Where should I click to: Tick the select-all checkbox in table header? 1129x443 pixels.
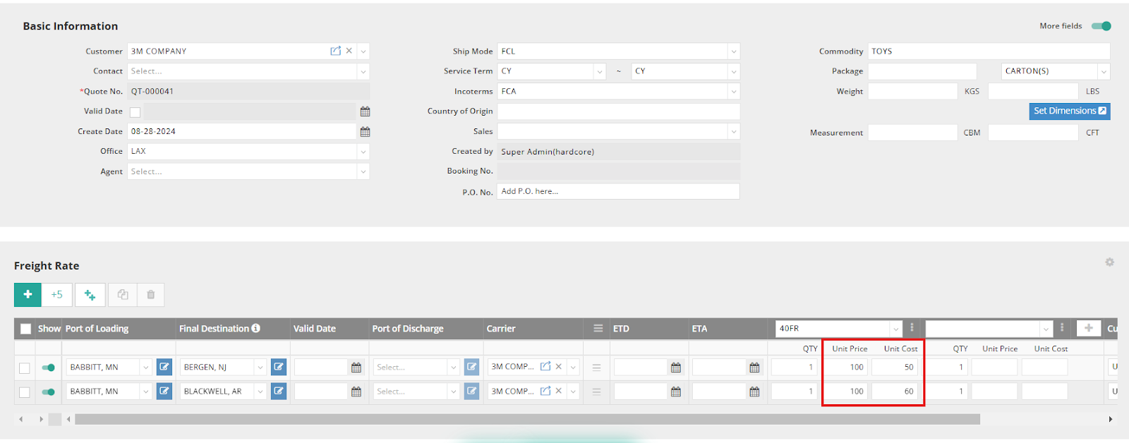(26, 329)
